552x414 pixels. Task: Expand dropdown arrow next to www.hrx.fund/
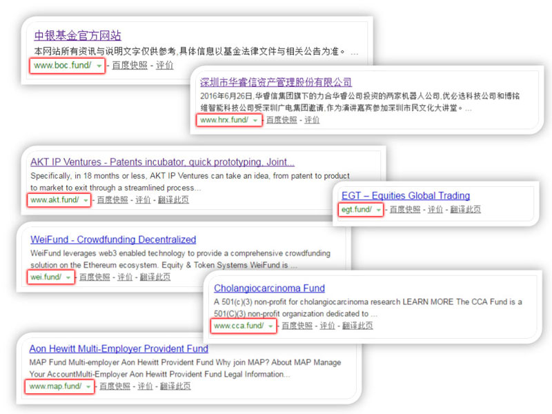pyautogui.click(x=255, y=120)
